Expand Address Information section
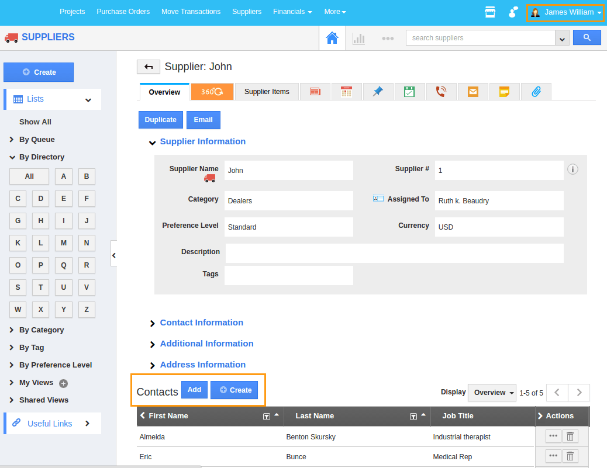The height and width of the screenshot is (468, 607). click(152, 365)
